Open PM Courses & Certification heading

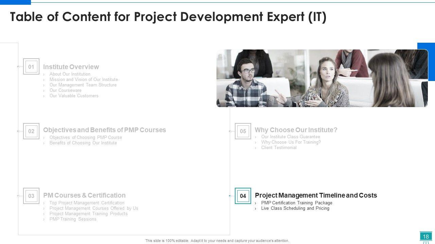pyautogui.click(x=84, y=195)
